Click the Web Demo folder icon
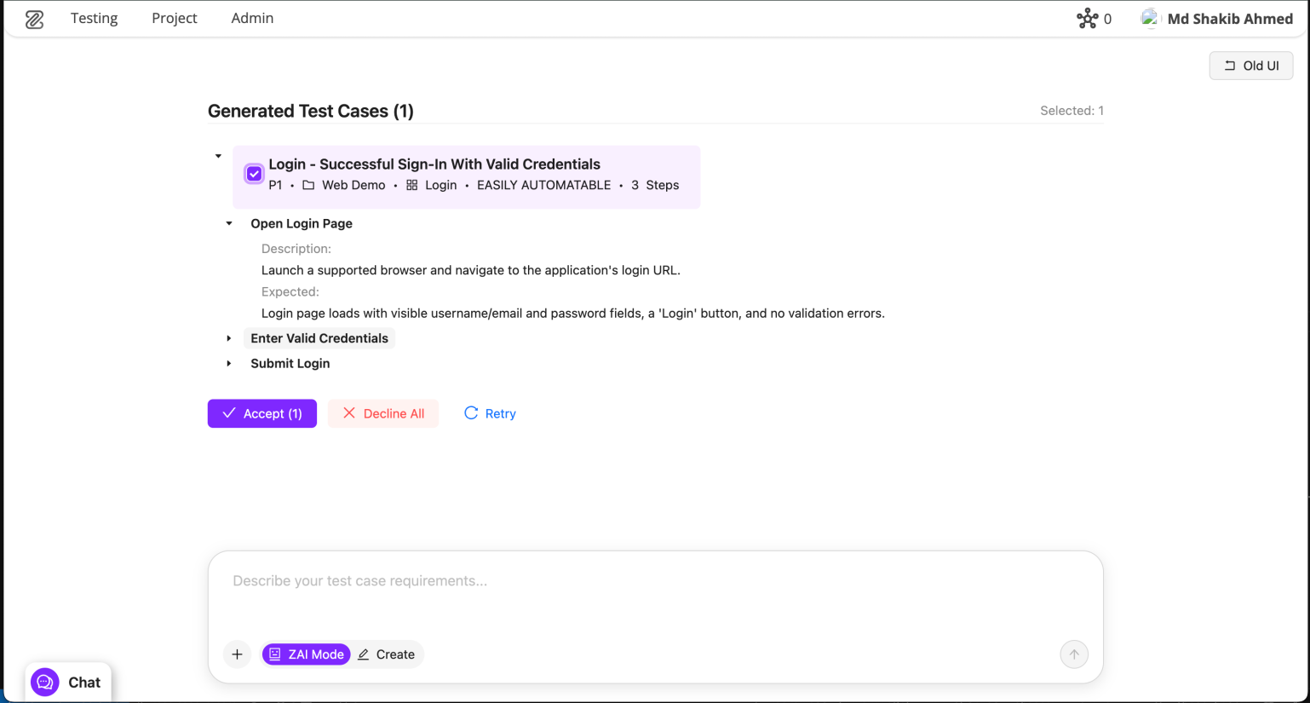 (308, 185)
